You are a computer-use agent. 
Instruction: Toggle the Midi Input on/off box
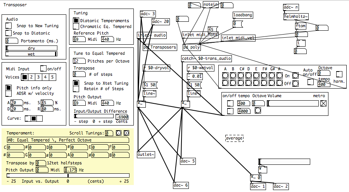click(43, 69)
